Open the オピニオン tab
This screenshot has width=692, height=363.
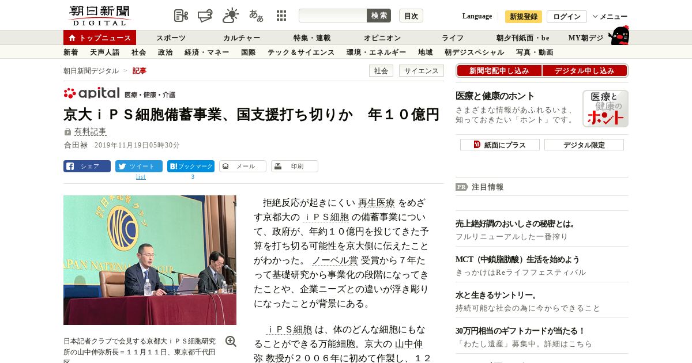(x=382, y=38)
